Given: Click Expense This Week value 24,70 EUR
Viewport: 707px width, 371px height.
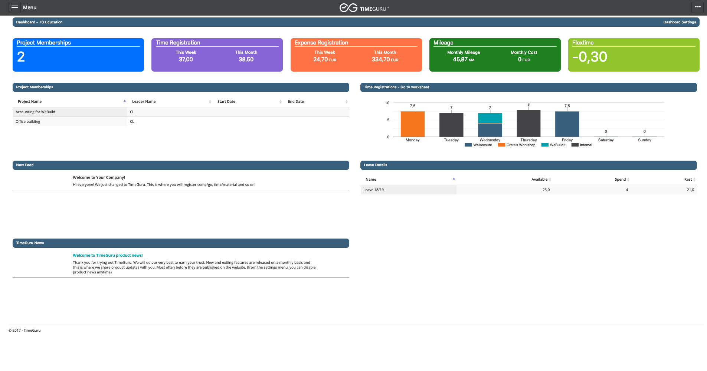Looking at the screenshot, I should [x=325, y=59].
